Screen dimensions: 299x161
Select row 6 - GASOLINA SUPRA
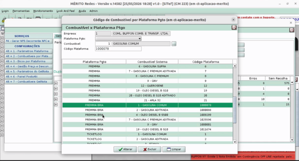click(x=147, y=66)
